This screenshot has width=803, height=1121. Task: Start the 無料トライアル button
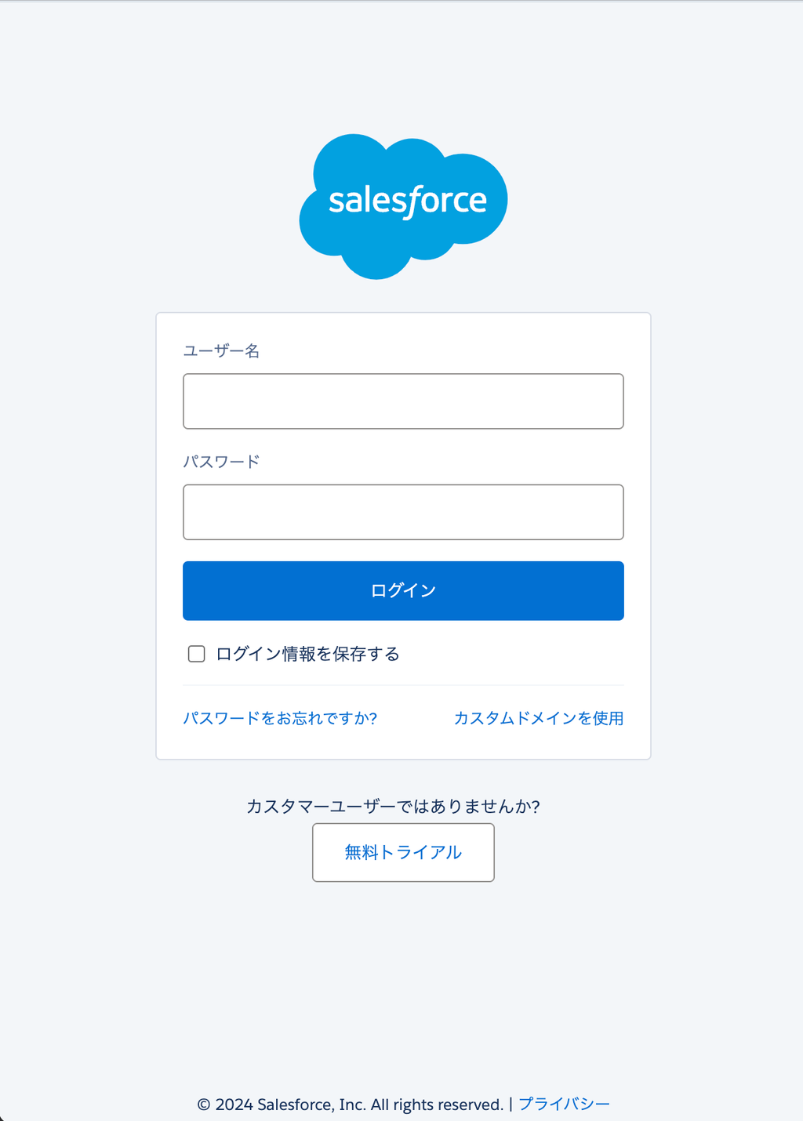click(x=403, y=852)
